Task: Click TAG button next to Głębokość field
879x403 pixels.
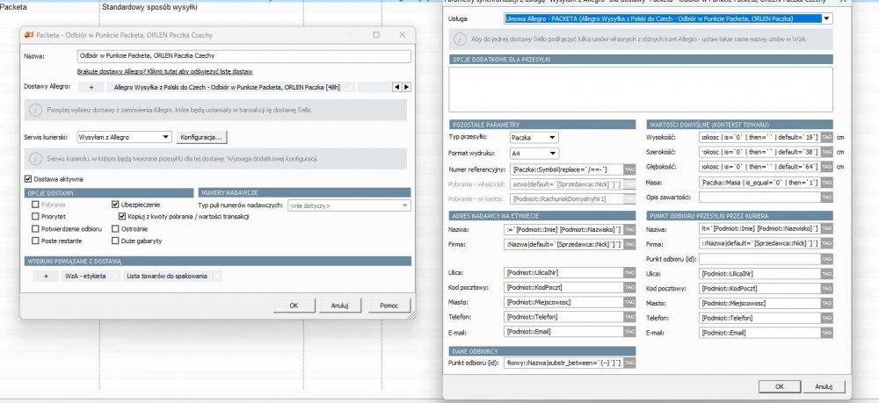Action: tap(826, 167)
